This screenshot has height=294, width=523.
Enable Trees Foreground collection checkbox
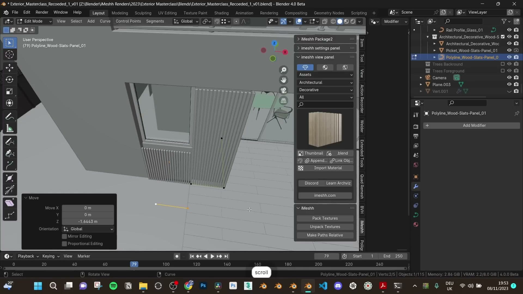pyautogui.click(x=503, y=71)
